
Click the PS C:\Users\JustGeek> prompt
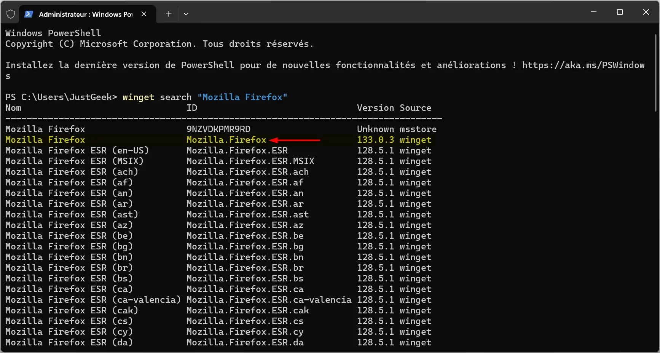pos(61,97)
